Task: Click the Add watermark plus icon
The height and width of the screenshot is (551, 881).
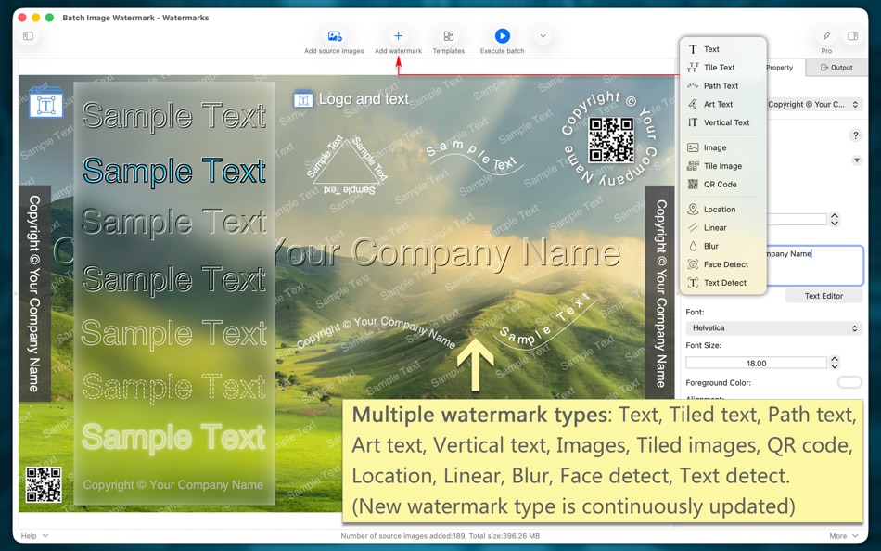Action: (398, 35)
